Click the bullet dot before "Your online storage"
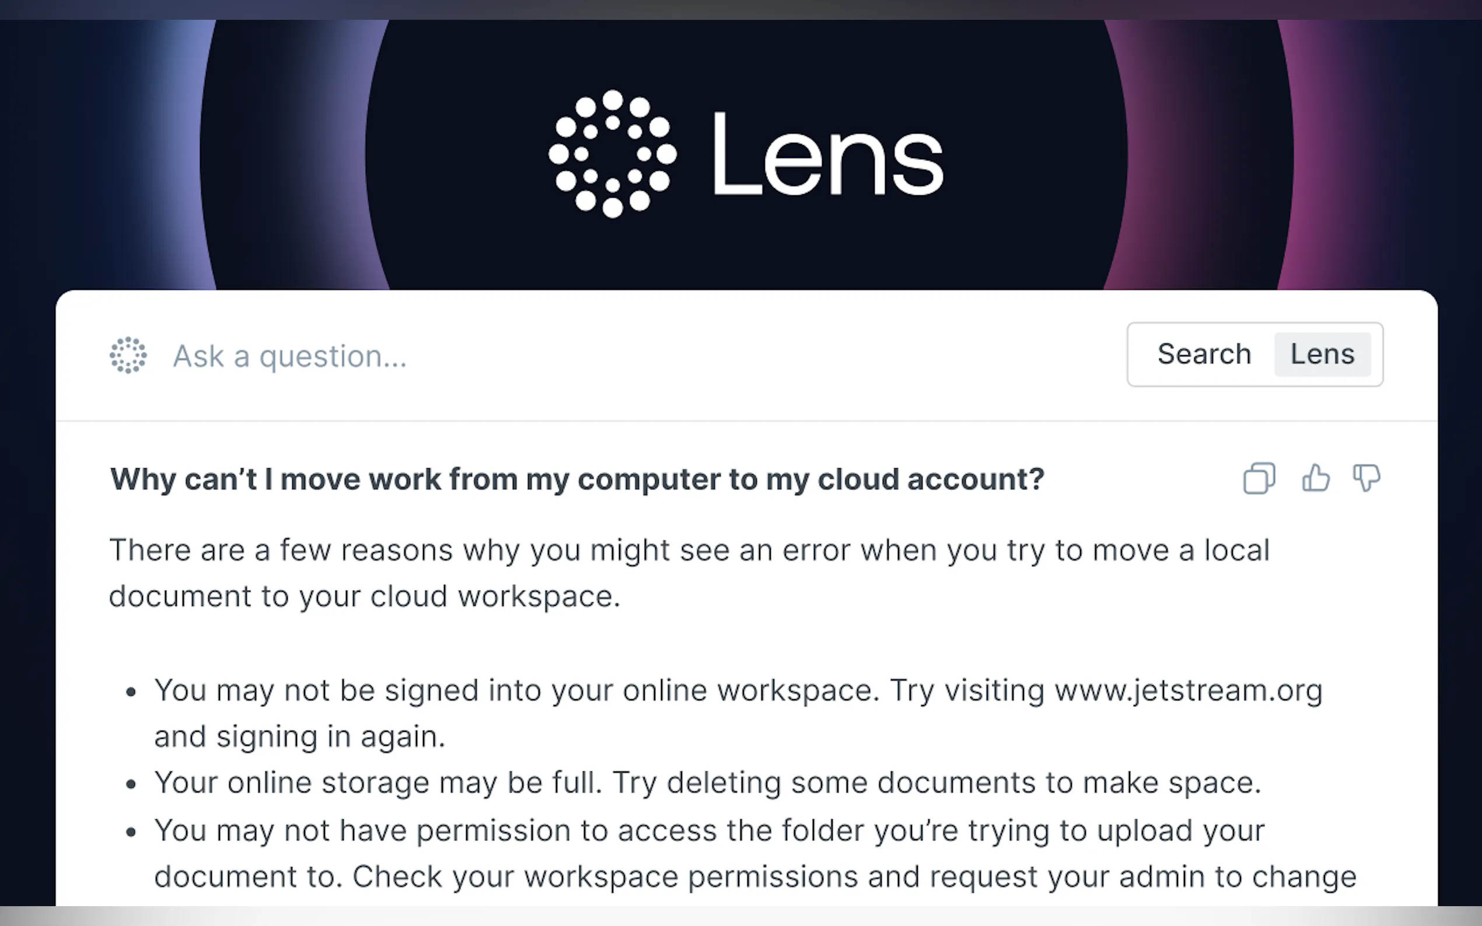Image resolution: width=1482 pixels, height=926 pixels. (131, 784)
